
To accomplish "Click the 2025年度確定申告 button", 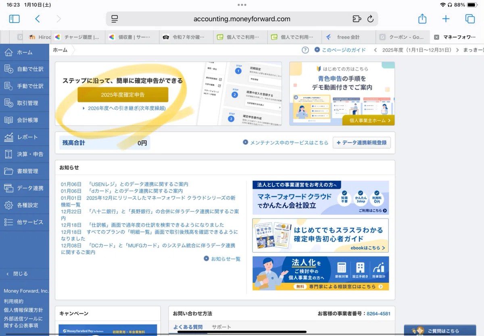I will [x=123, y=95].
